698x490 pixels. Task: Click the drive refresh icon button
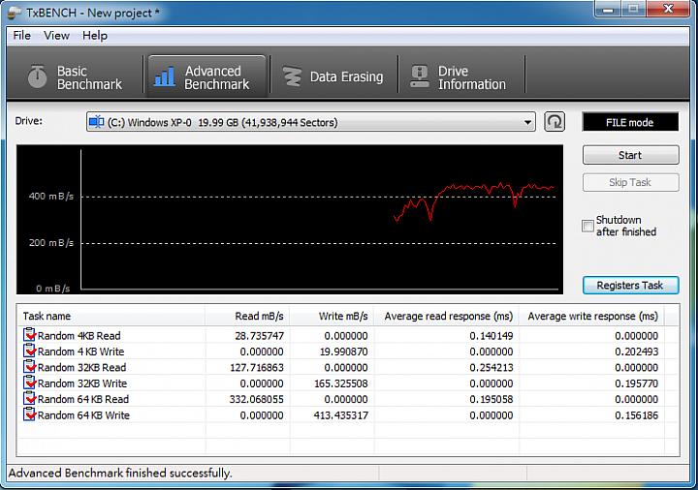tap(555, 122)
